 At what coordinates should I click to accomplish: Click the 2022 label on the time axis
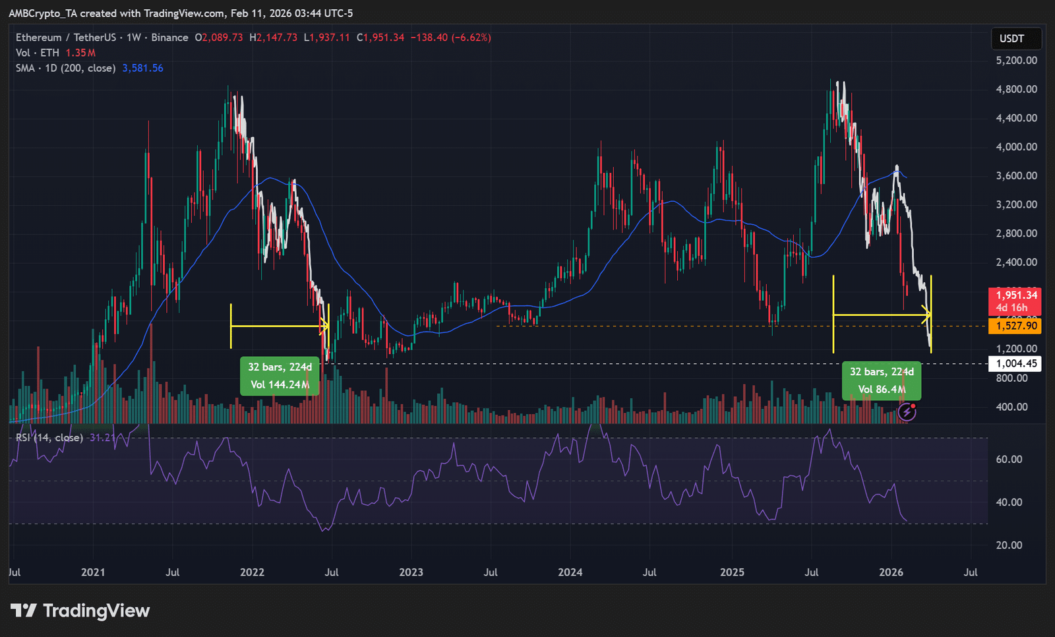coord(252,572)
